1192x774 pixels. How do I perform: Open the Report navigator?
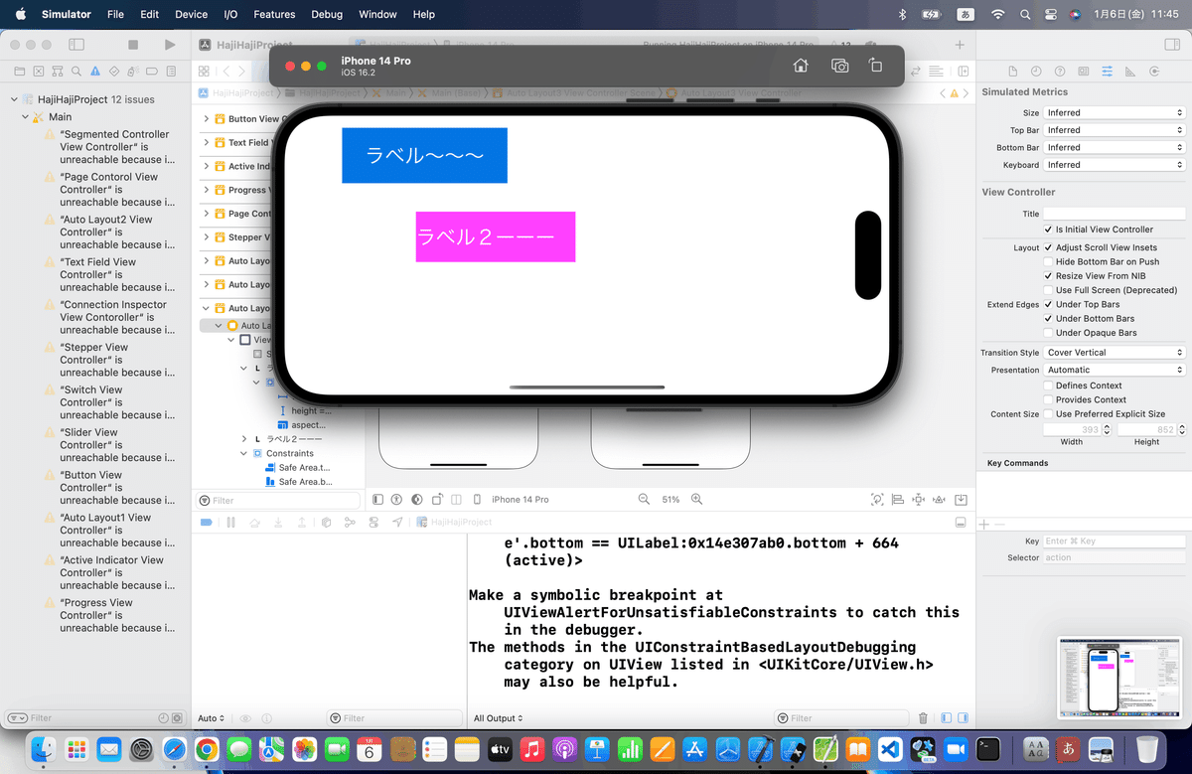coord(171,72)
